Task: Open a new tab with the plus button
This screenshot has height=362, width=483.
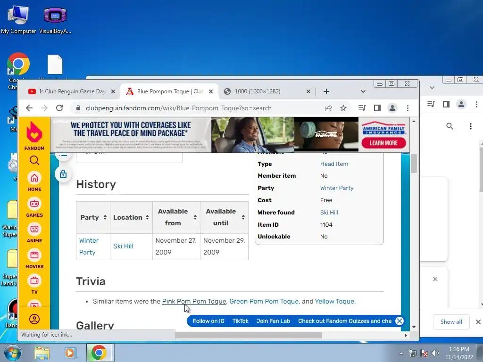Action: [x=326, y=91]
